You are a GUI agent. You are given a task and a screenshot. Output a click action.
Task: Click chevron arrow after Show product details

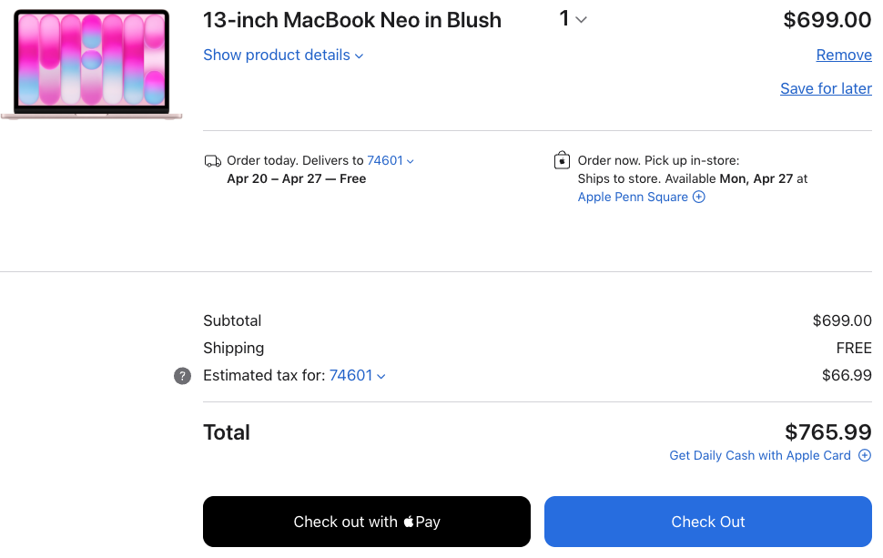pos(359,56)
